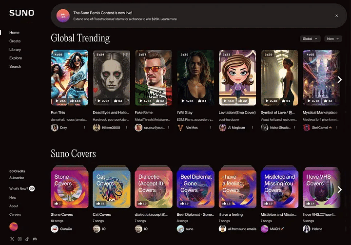
Task: Open more options for Dead Eyes song
Action: (127, 128)
